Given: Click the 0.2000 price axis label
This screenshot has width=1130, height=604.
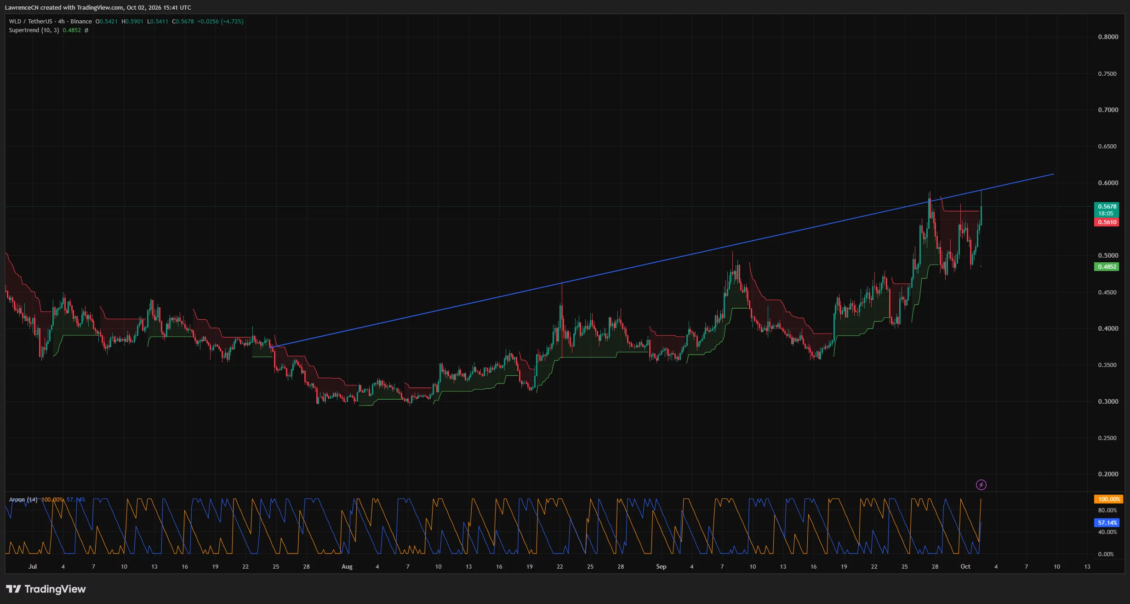Looking at the screenshot, I should [x=1108, y=474].
